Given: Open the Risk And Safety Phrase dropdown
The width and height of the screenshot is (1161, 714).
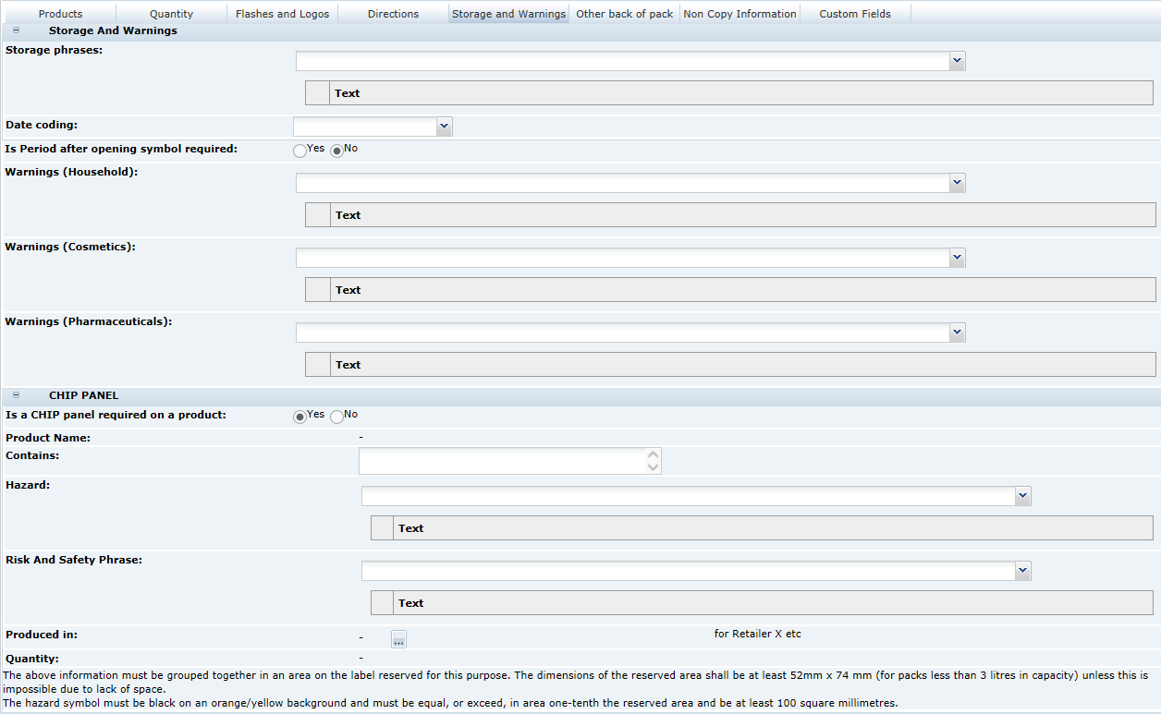Looking at the screenshot, I should pyautogui.click(x=1022, y=571).
